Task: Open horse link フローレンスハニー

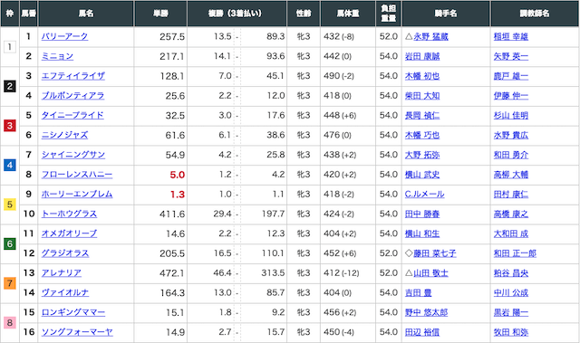Action: point(77,175)
